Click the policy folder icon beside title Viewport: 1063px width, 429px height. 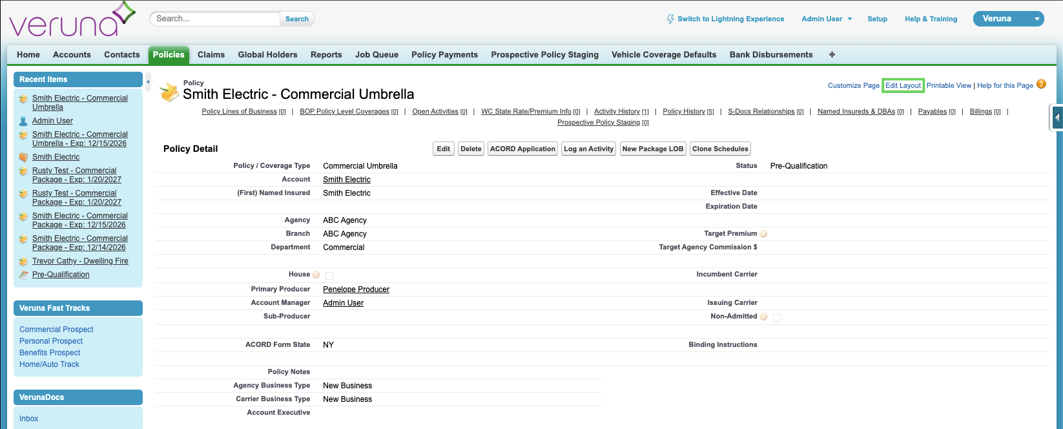[x=169, y=92]
